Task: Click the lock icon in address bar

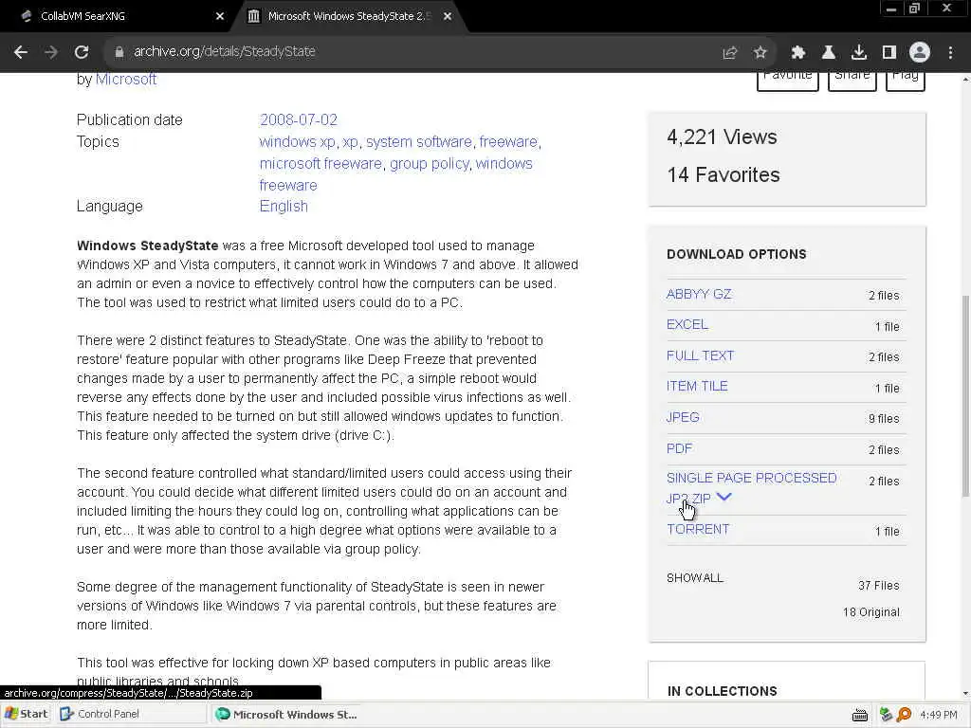Action: click(119, 52)
